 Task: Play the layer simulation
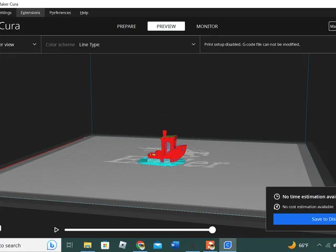tap(56, 230)
